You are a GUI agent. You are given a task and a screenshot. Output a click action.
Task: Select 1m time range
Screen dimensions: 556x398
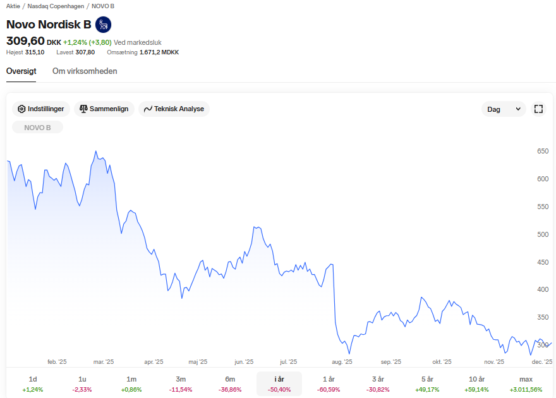coord(131,384)
